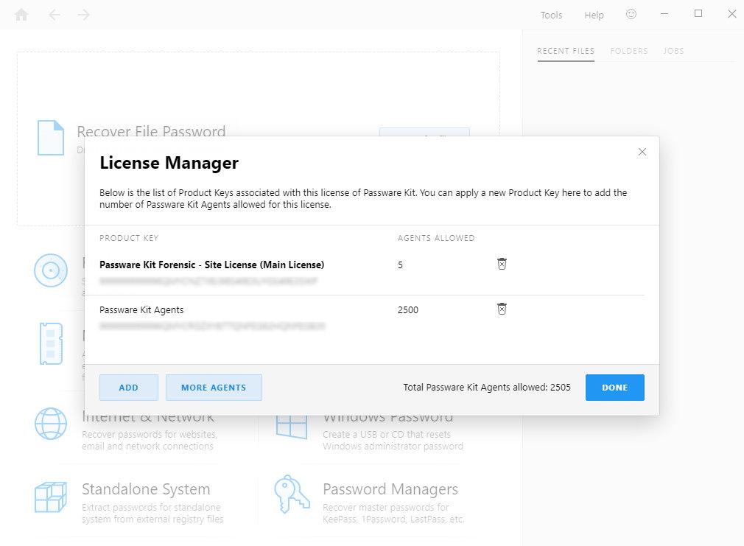744x546 pixels.
Task: Open the More Agents option
Action: [214, 388]
